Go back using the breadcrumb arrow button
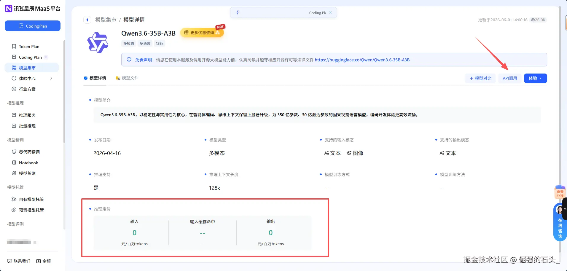The width and height of the screenshot is (567, 271). [87, 20]
